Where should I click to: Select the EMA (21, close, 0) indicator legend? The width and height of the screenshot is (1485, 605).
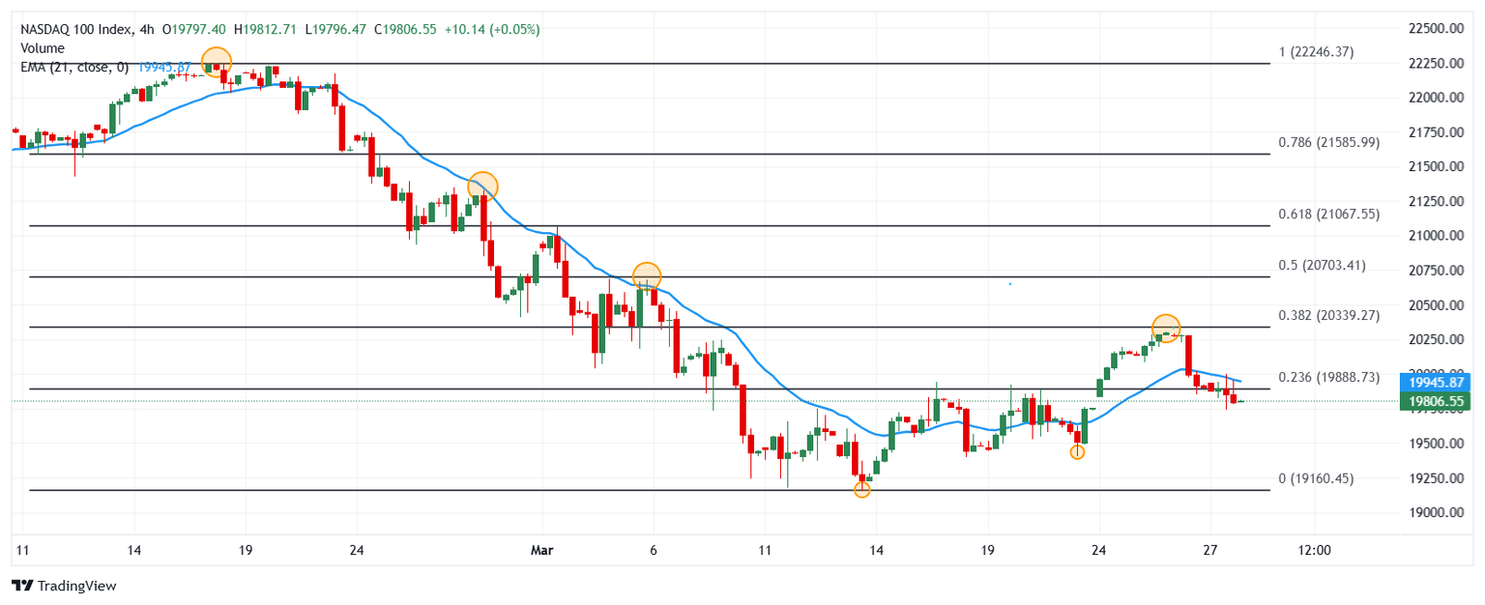[74, 67]
